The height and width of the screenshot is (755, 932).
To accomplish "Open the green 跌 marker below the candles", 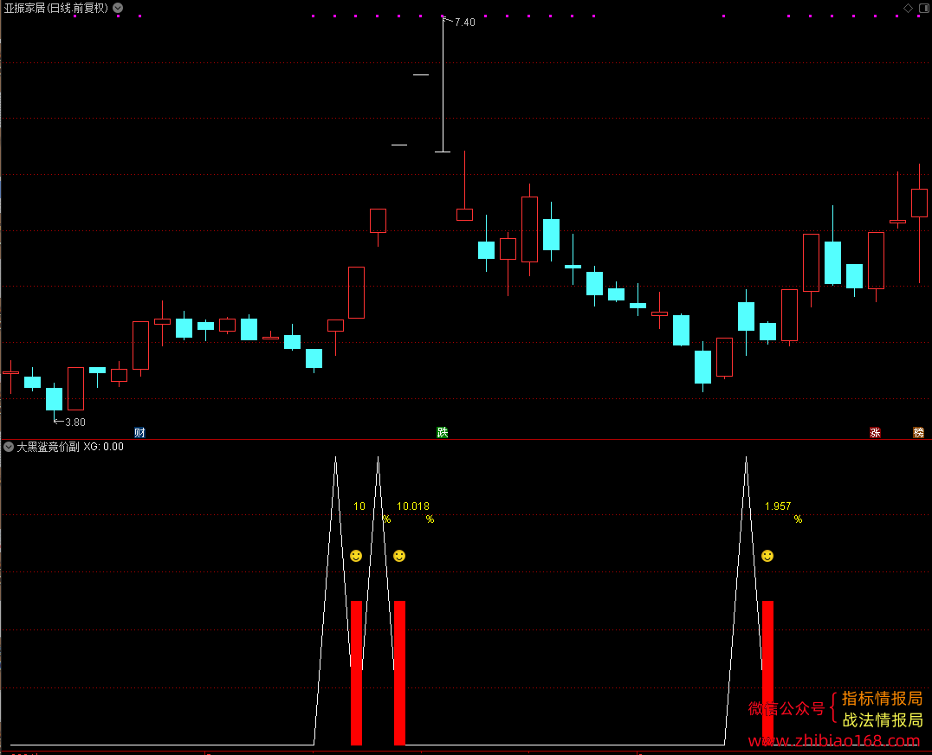I will point(443,432).
